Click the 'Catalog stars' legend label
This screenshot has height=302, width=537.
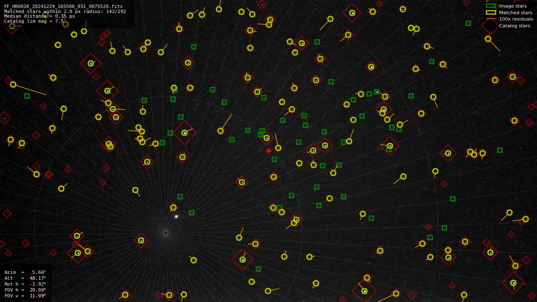(x=514, y=26)
